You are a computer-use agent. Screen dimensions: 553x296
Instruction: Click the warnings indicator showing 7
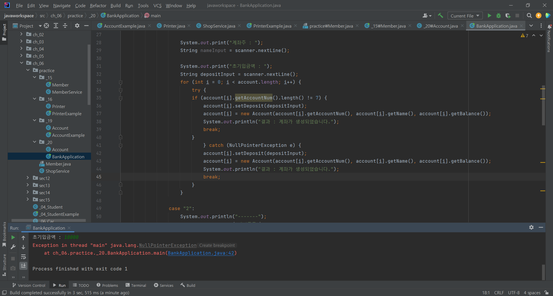point(524,35)
